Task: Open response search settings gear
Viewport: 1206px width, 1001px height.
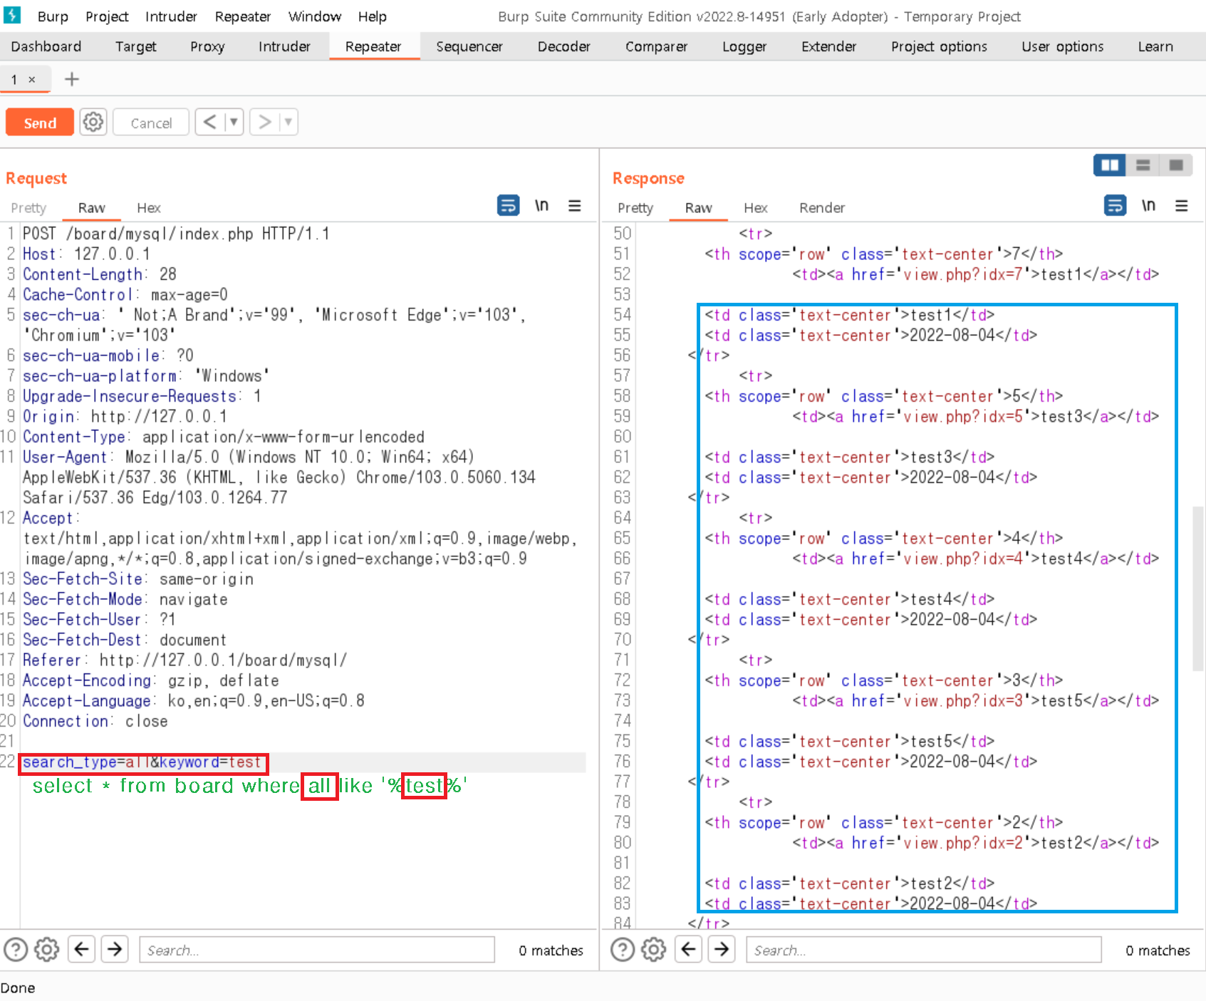Action: pyautogui.click(x=654, y=950)
